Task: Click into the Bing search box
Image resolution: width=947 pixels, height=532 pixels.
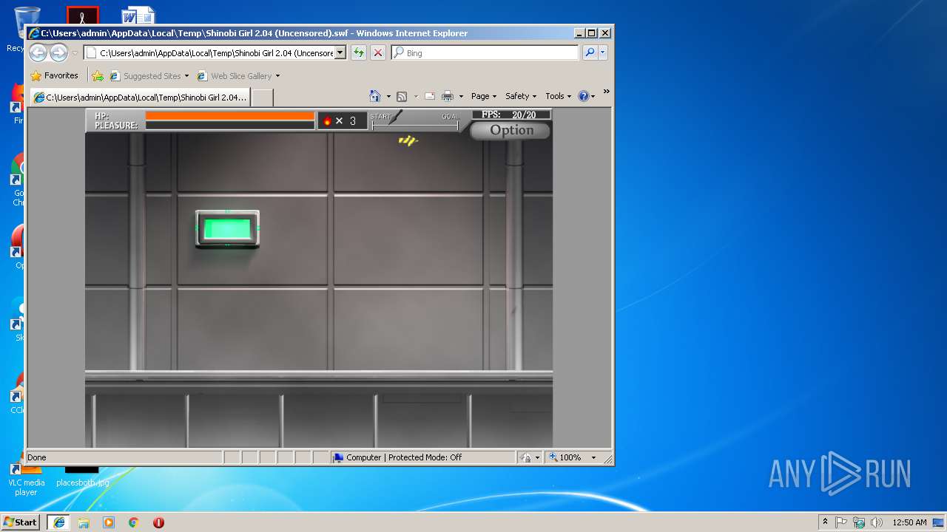Action: [485, 52]
